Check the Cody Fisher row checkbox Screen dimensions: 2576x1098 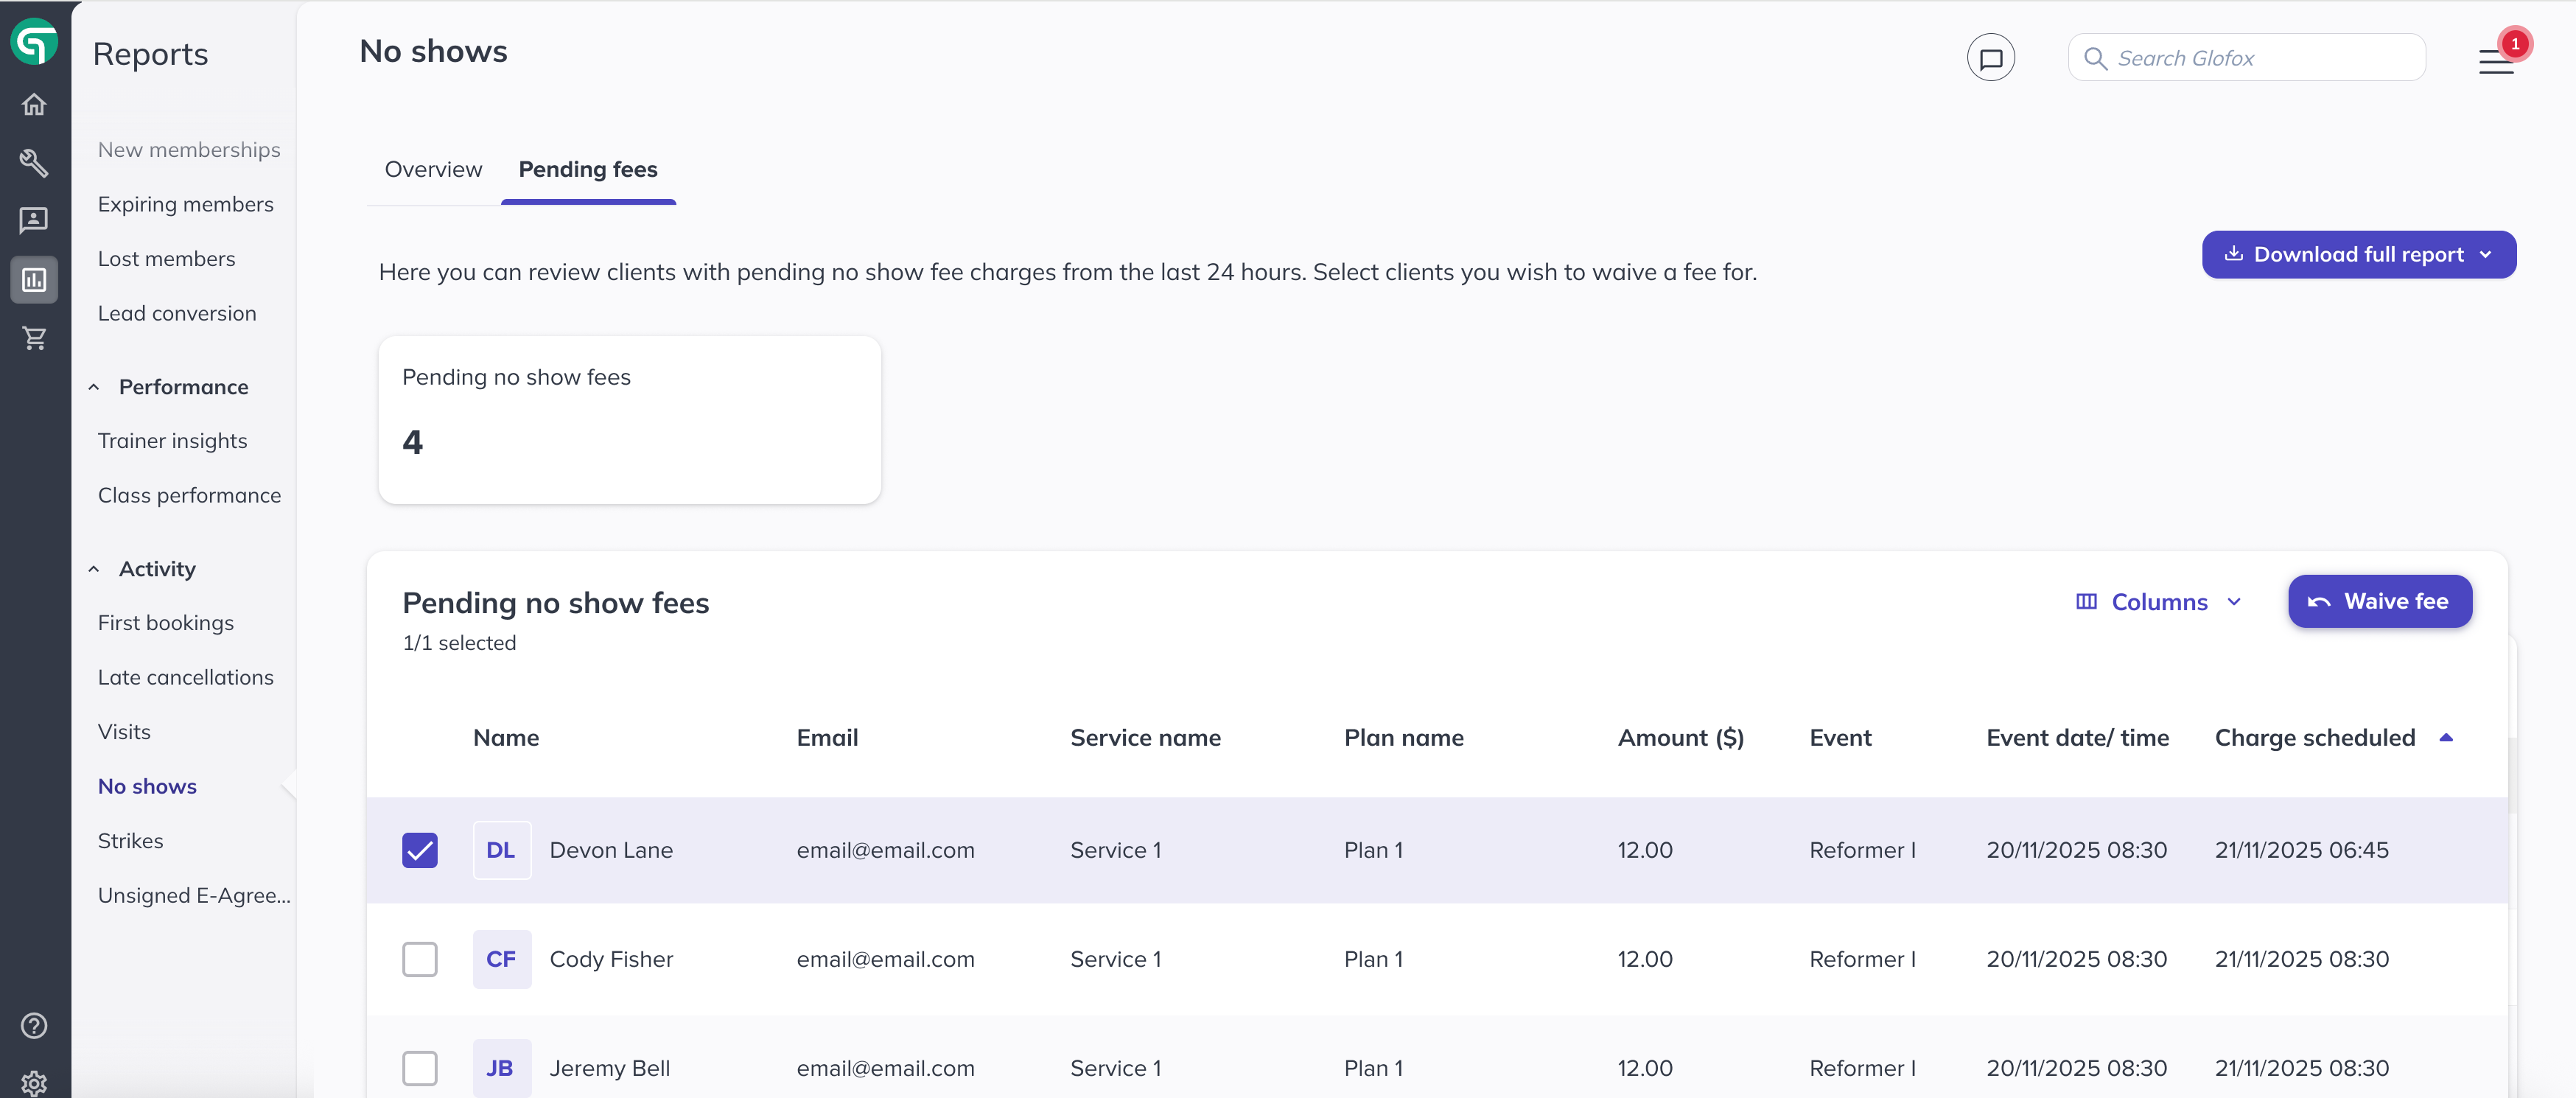click(420, 959)
